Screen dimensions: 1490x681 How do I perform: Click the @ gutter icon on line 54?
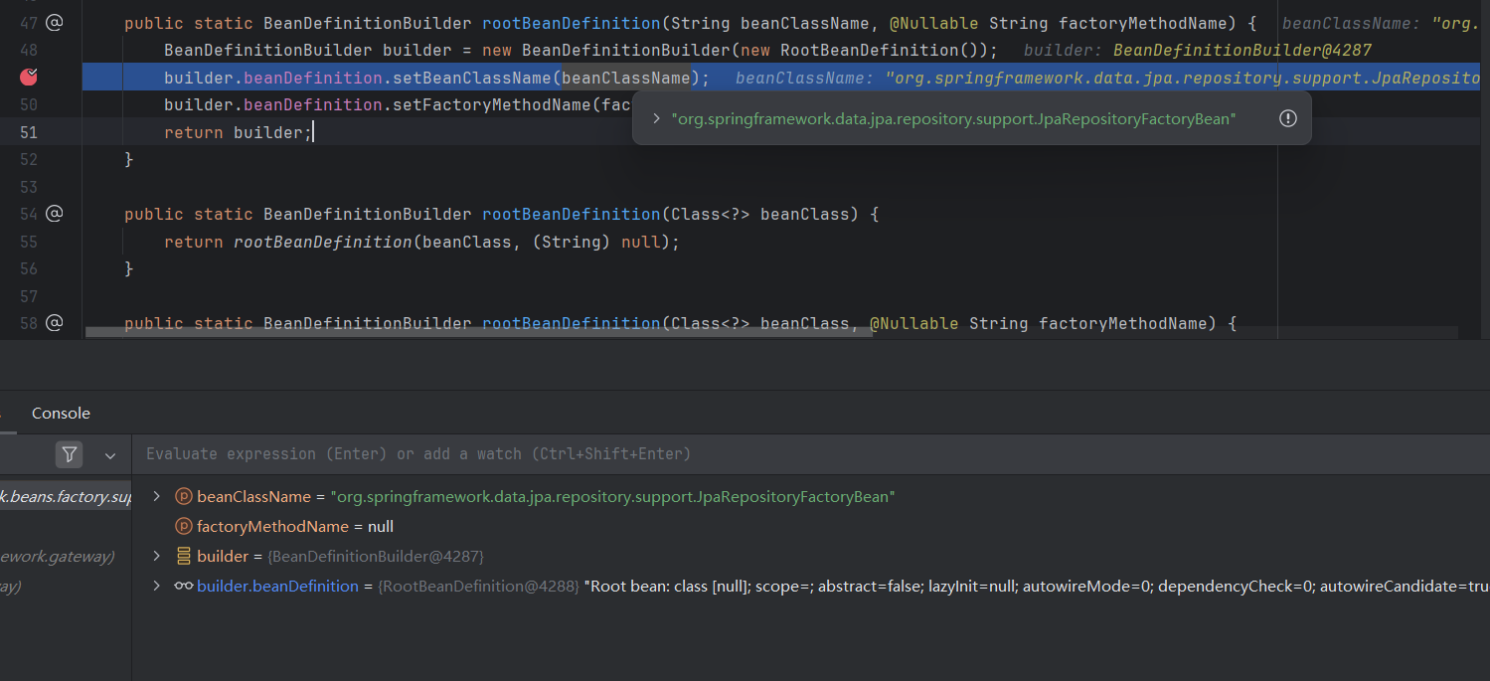(x=55, y=213)
